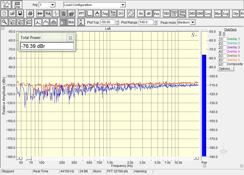The image size is (244, 175).
Task: Close the Total Power window
Action: click(70, 38)
